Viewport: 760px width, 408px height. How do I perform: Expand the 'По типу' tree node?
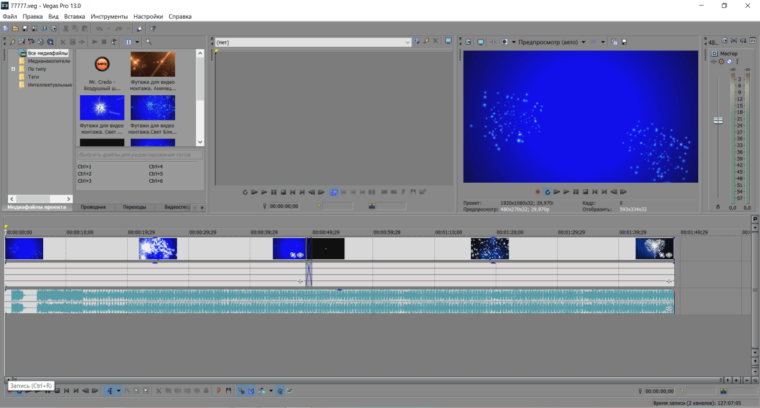click(x=13, y=69)
